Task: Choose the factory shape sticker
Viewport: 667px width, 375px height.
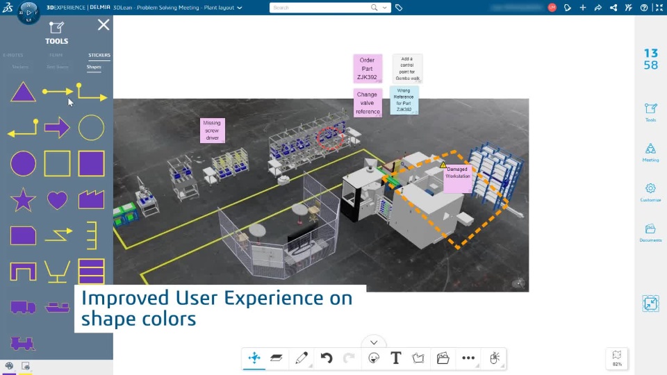Action: coord(91,200)
